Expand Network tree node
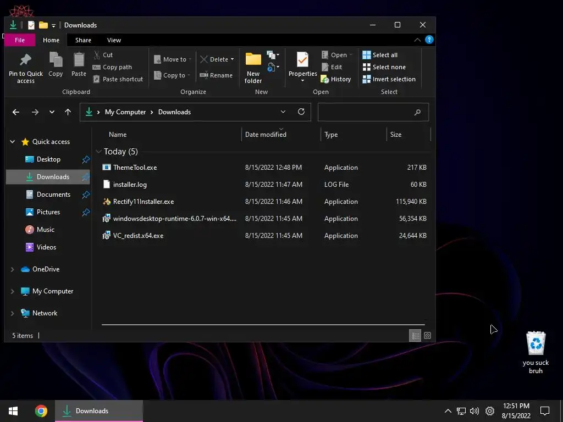This screenshot has width=563, height=422. point(13,313)
